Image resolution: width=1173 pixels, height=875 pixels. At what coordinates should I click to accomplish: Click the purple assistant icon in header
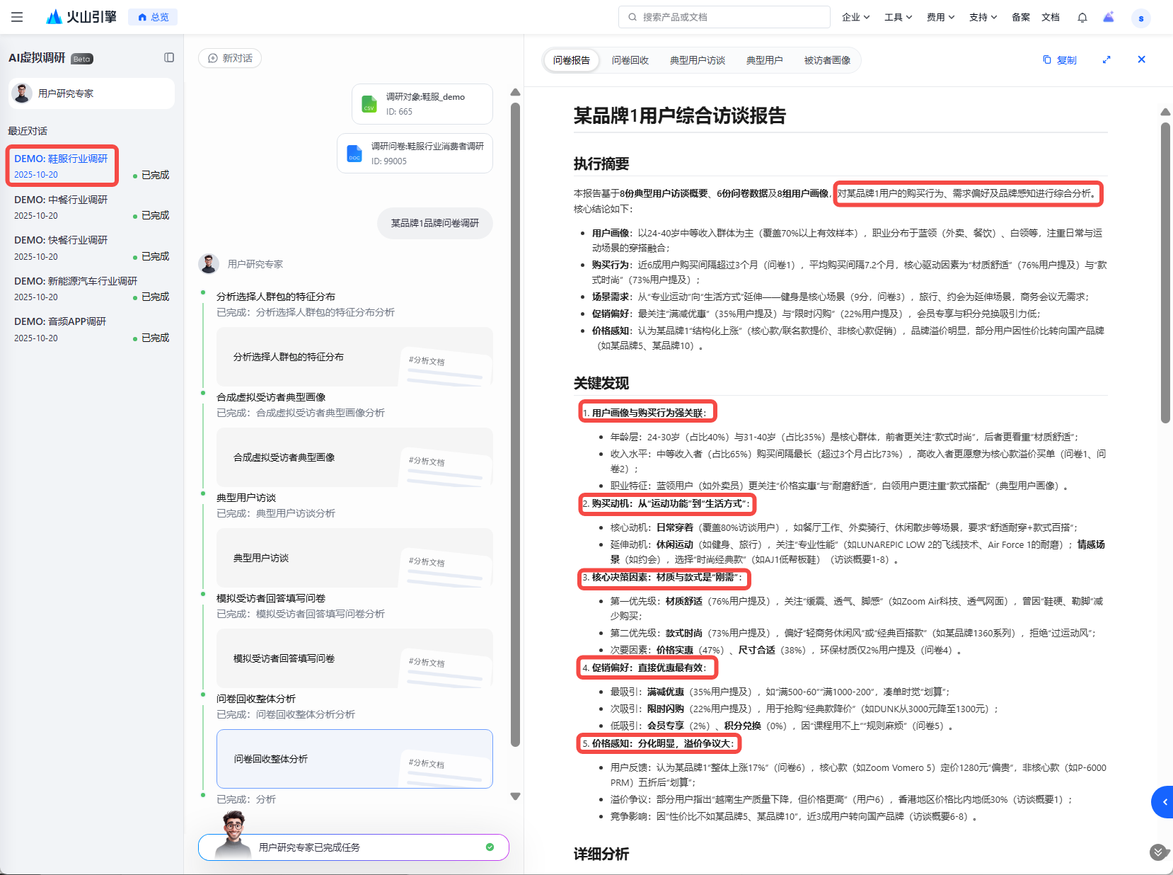(x=1109, y=17)
